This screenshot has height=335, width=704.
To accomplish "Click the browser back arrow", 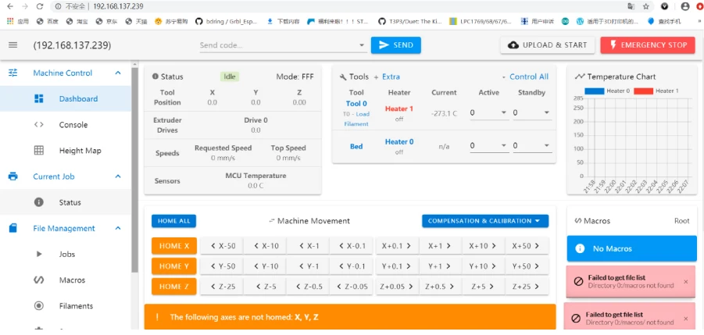I will [10, 6].
